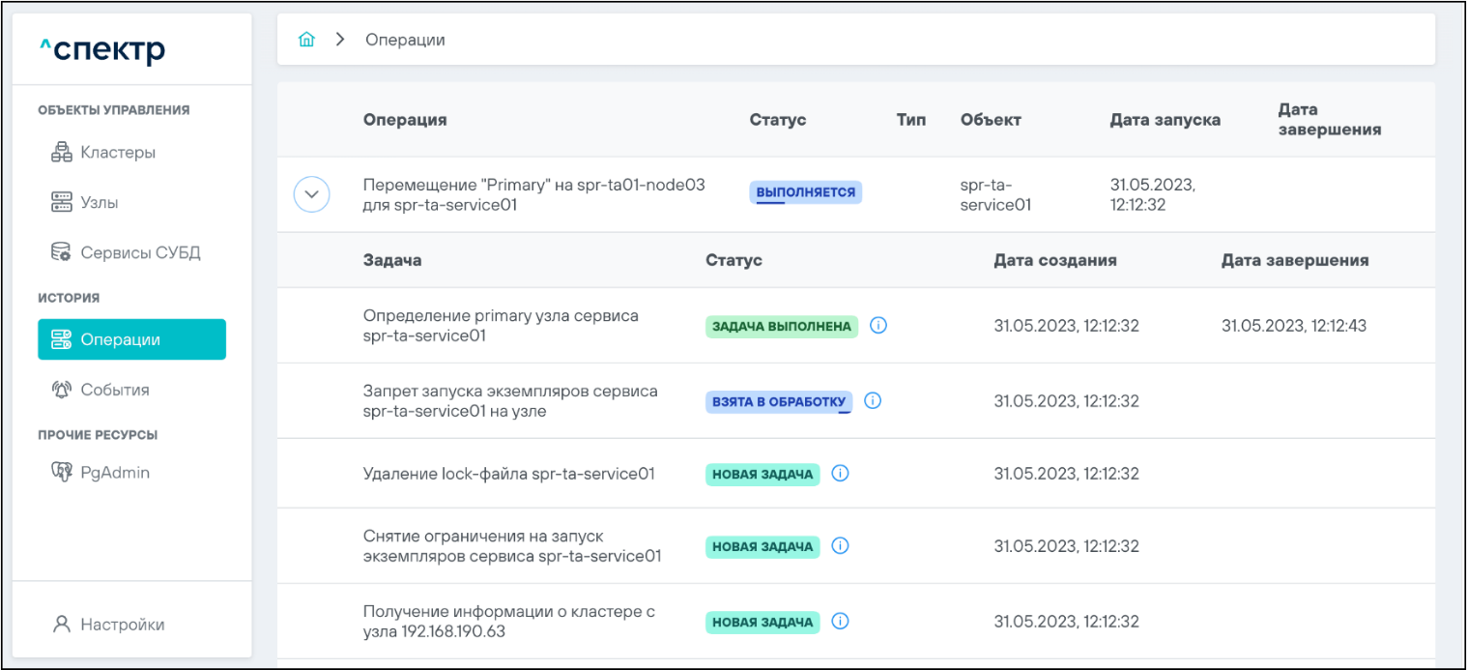Click the ЗАДАЧА ВЫПОЛНЕНА green badge
1467x670 pixels.
click(x=782, y=327)
